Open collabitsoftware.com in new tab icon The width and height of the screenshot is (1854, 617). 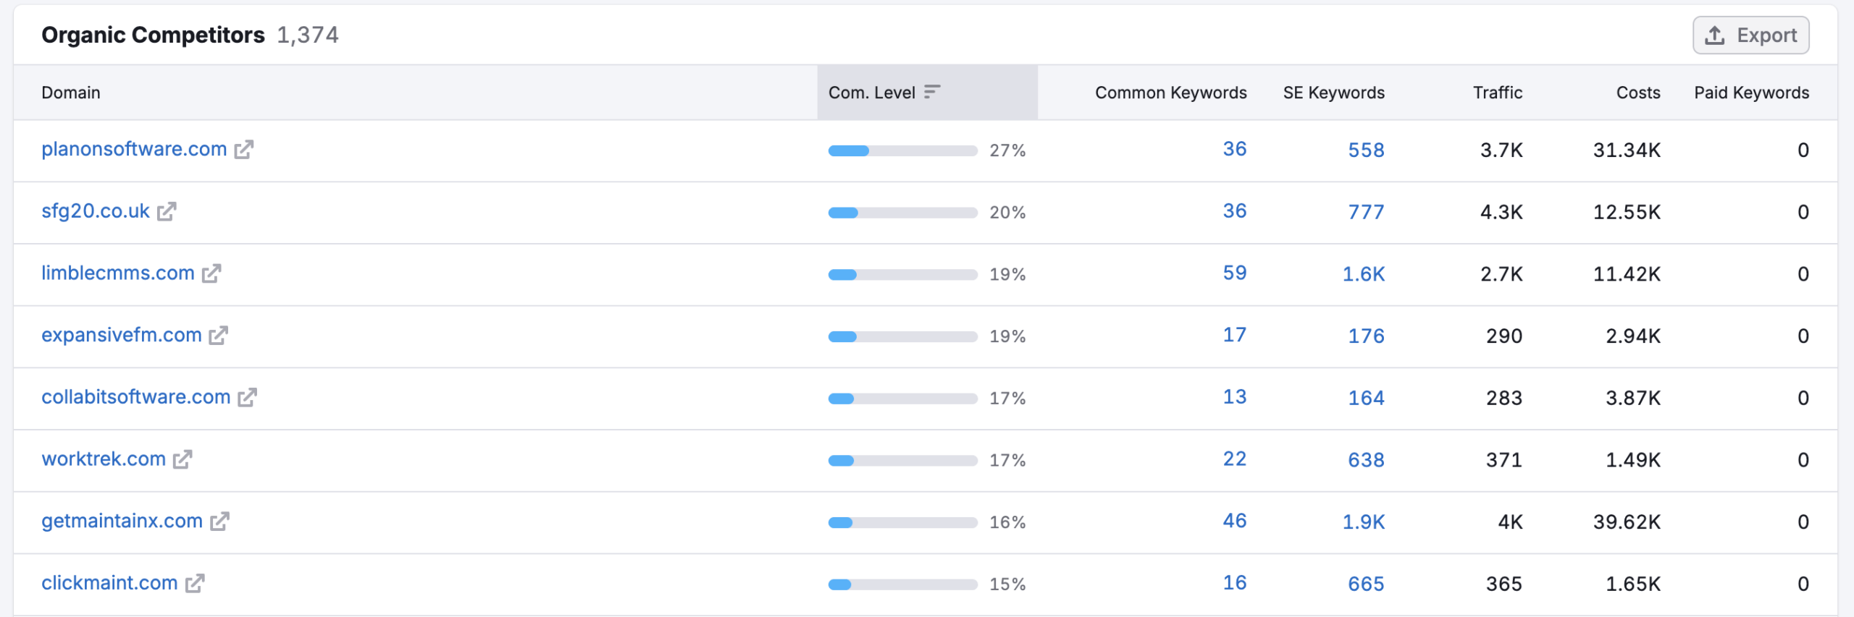(247, 398)
